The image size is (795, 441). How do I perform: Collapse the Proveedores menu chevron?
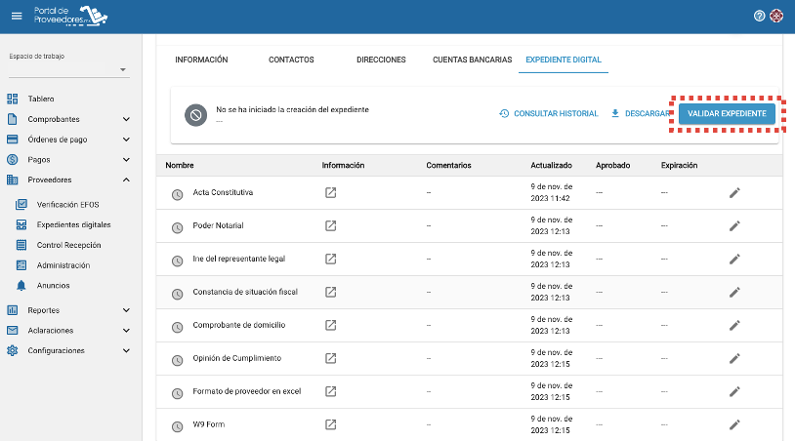pyautogui.click(x=126, y=180)
